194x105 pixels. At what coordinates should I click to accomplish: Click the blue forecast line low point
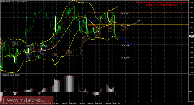point(130,45)
